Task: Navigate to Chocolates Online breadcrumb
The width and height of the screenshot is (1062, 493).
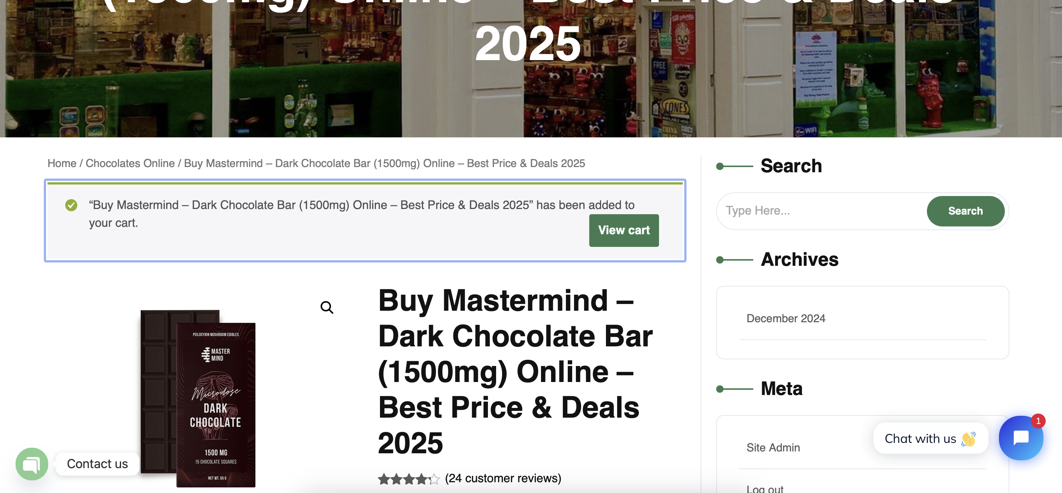Action: point(130,163)
